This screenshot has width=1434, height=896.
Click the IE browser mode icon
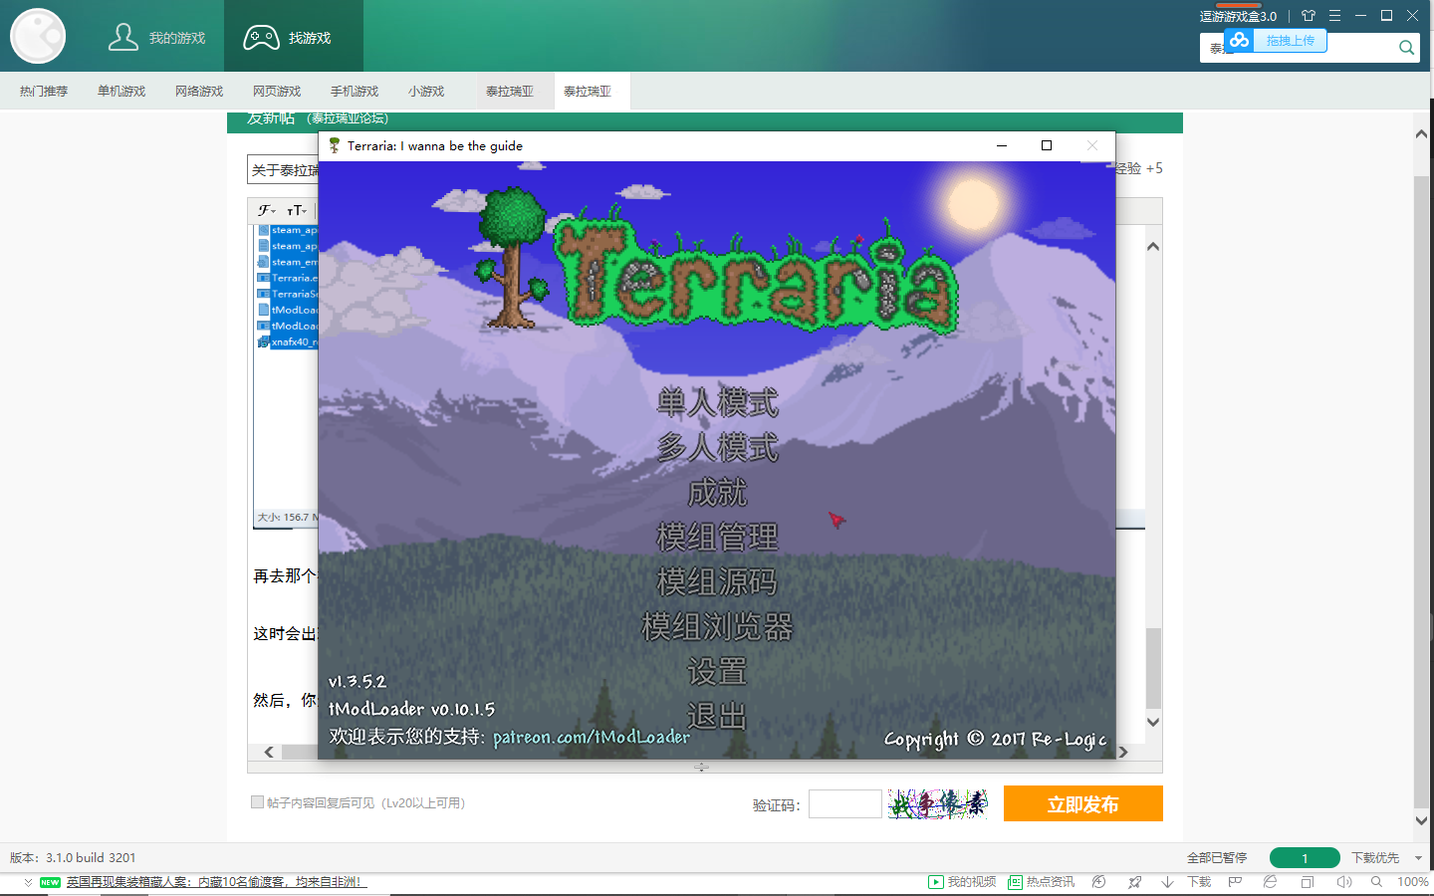[x=1270, y=882]
